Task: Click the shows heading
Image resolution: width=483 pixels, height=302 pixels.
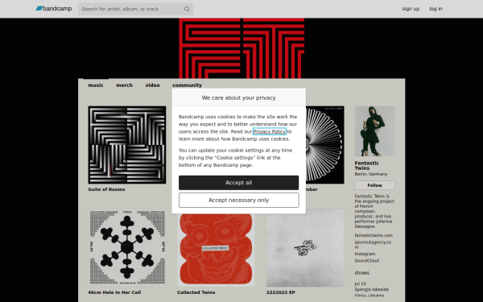Action: tap(361, 273)
